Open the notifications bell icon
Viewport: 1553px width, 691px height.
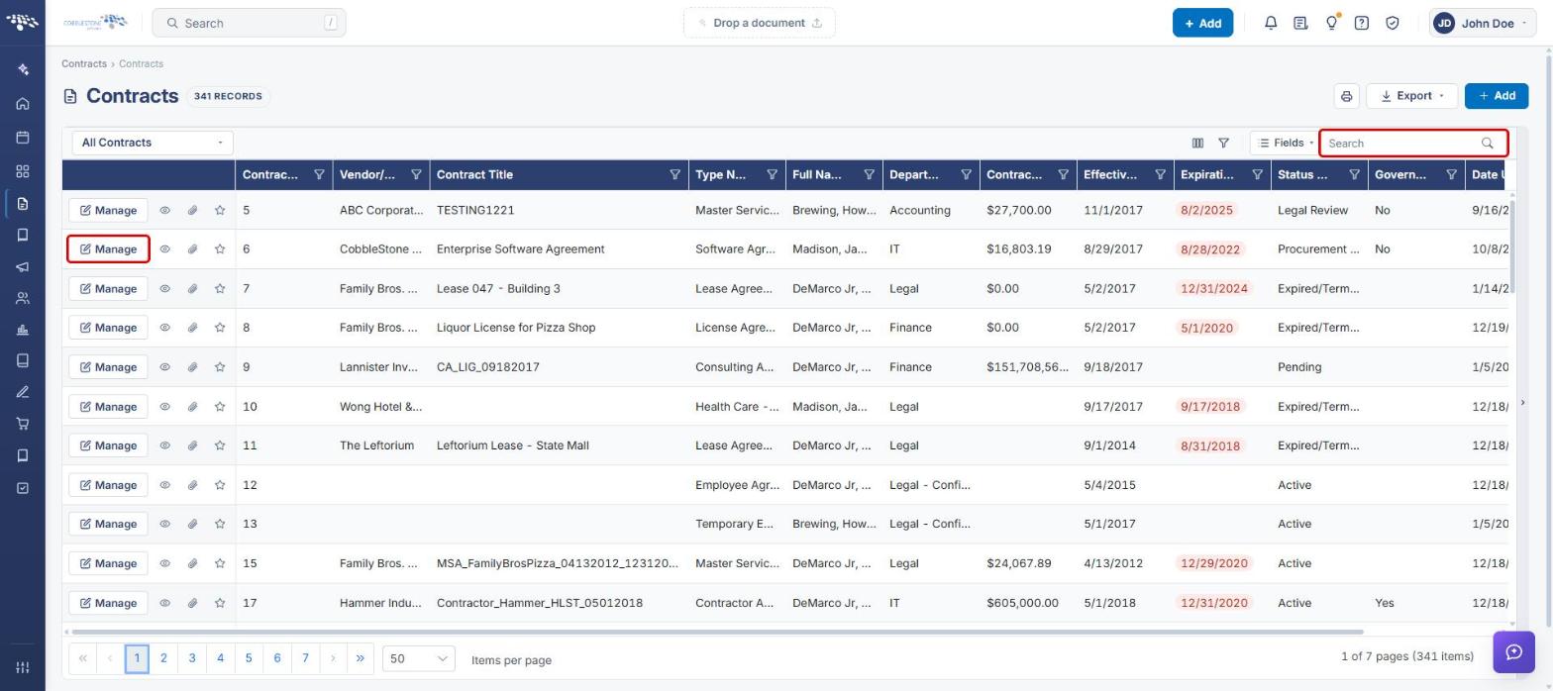tap(1271, 23)
